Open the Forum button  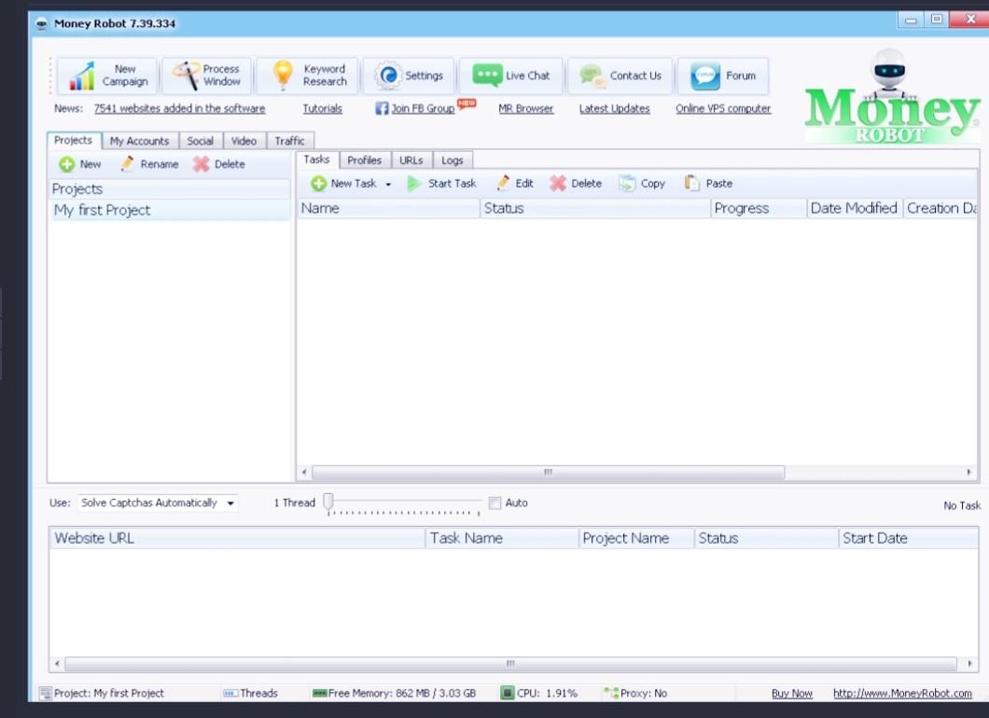click(x=723, y=76)
